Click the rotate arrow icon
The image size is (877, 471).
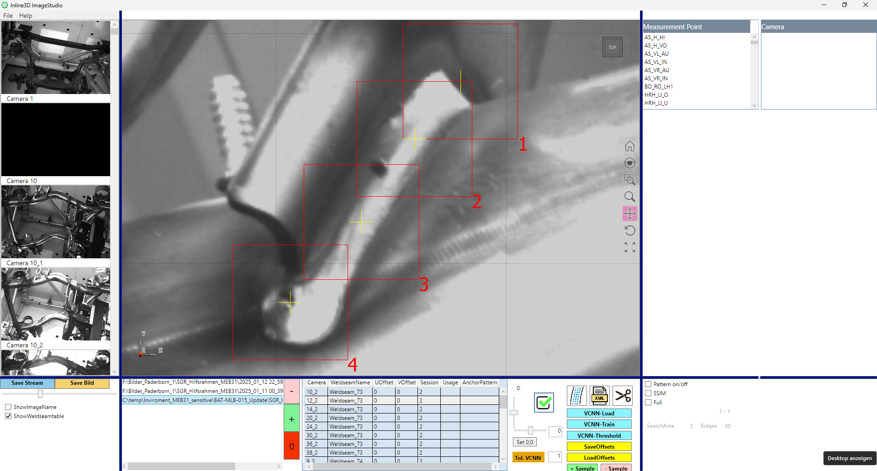tap(630, 230)
